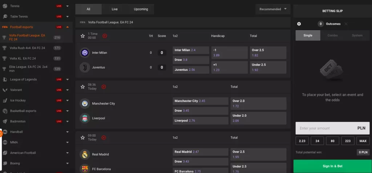372x173 pixels.
Task: Pick Over 2.5 at 1.82
Action: pyautogui.click(x=268, y=53)
